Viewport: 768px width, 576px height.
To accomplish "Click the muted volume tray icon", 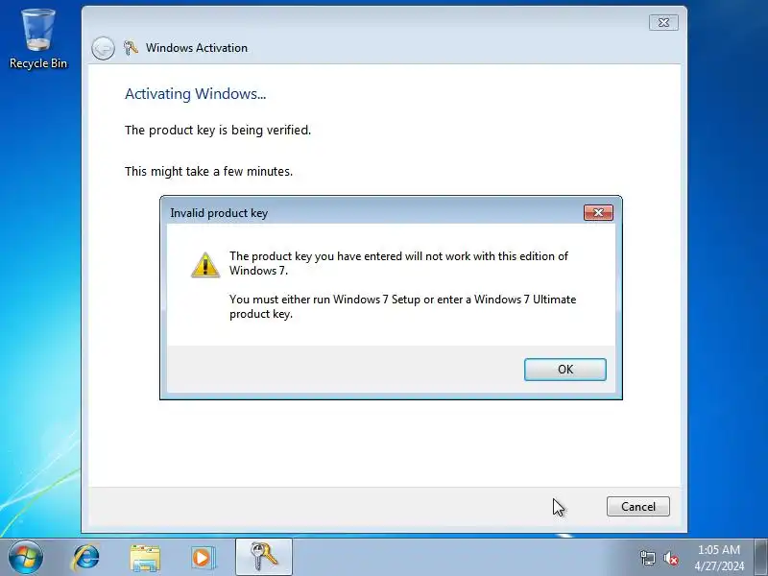I will [670, 558].
